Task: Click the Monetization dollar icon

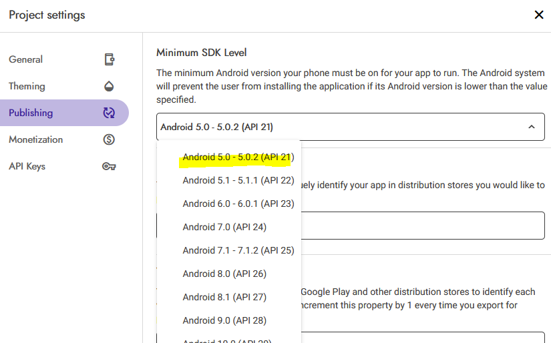Action: click(x=110, y=139)
